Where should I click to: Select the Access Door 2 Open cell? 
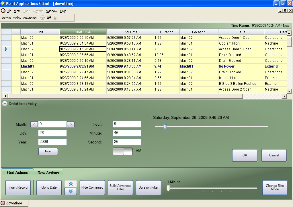coord(241,89)
